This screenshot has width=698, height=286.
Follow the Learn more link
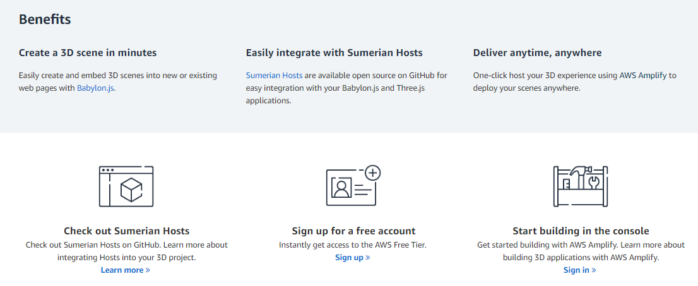click(x=122, y=270)
